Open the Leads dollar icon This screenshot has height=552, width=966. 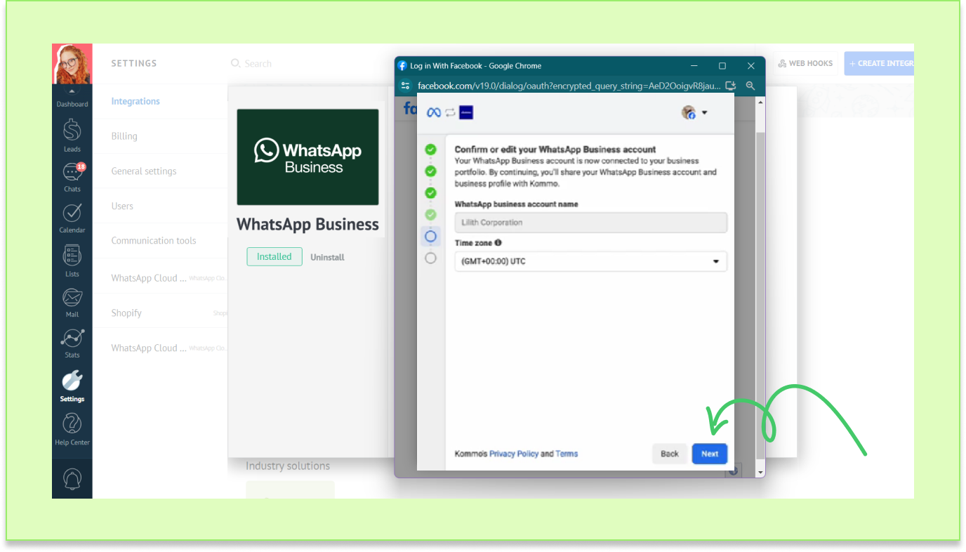(x=72, y=131)
